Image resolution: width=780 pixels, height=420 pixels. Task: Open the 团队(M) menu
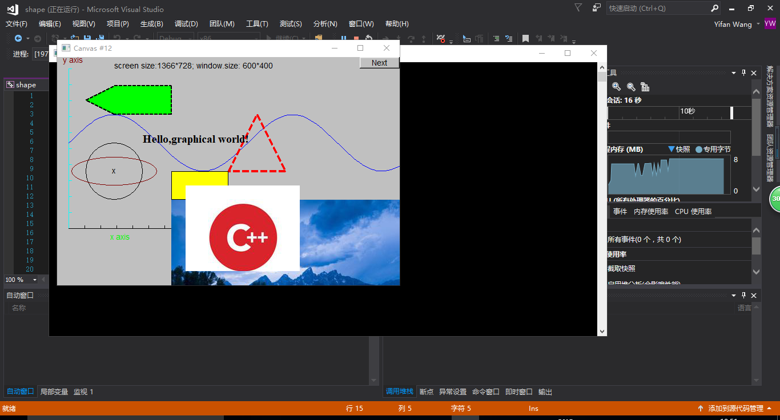coord(222,24)
